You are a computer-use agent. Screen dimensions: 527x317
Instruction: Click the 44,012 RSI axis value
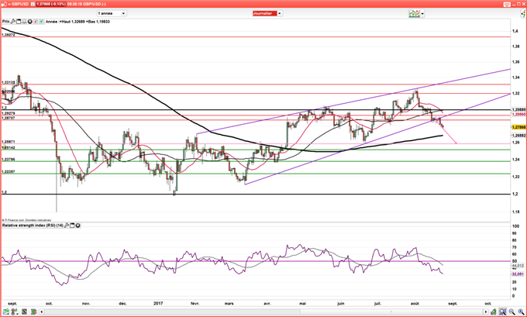pos(518,266)
